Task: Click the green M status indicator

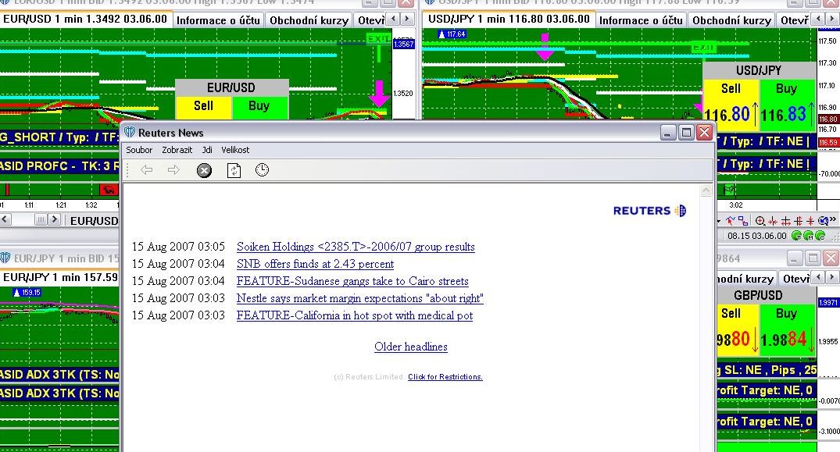Action: coord(809,235)
